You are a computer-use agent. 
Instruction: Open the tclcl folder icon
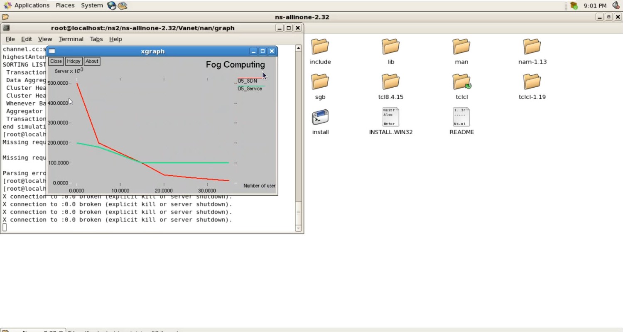click(461, 82)
